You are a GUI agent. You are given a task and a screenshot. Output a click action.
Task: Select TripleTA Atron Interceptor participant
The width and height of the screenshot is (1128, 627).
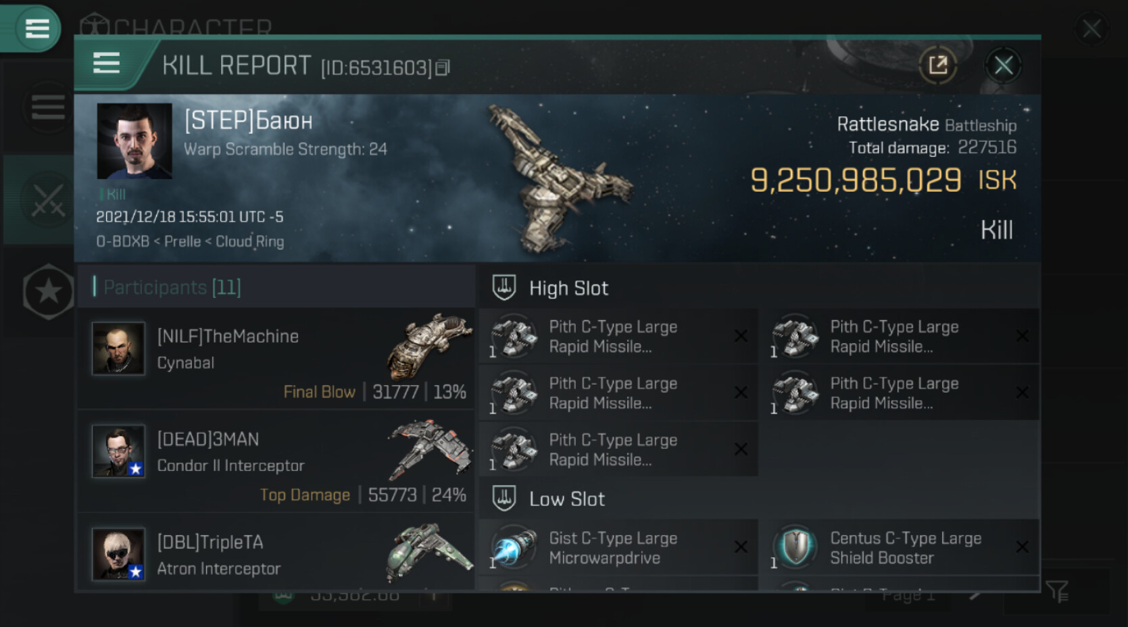(x=277, y=554)
